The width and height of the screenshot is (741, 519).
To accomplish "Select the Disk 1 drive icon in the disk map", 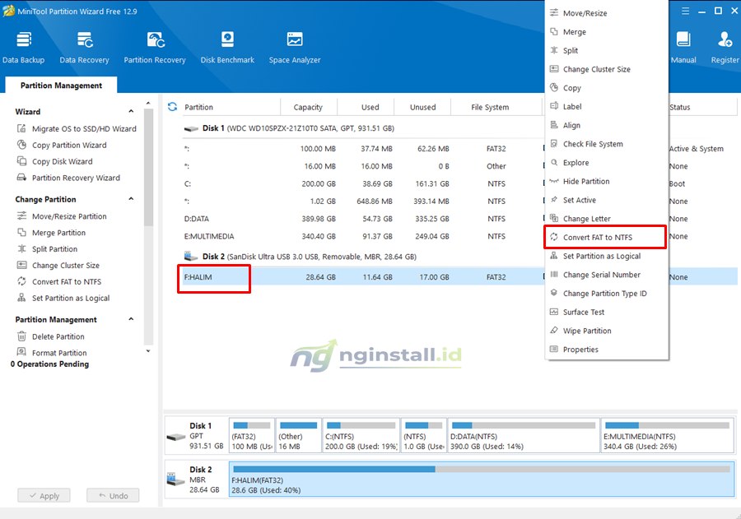I will pyautogui.click(x=176, y=437).
